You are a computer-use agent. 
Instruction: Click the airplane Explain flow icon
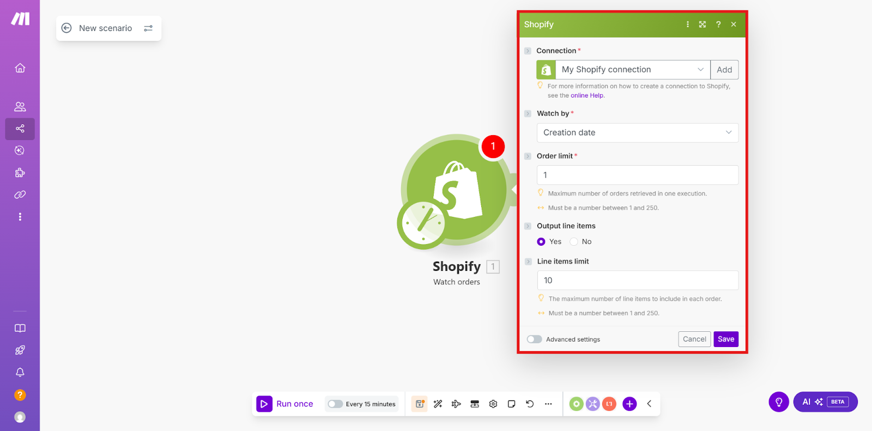pyautogui.click(x=456, y=404)
